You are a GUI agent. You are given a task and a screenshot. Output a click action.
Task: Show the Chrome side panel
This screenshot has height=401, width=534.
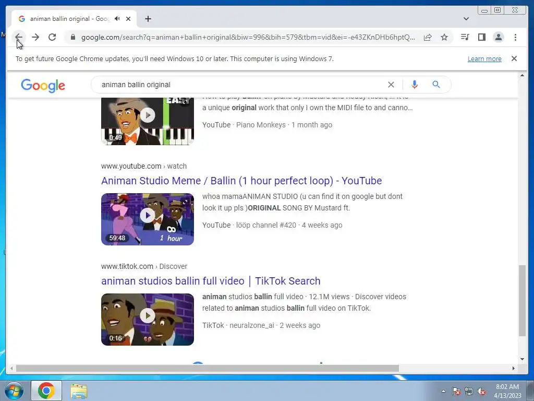point(481,37)
